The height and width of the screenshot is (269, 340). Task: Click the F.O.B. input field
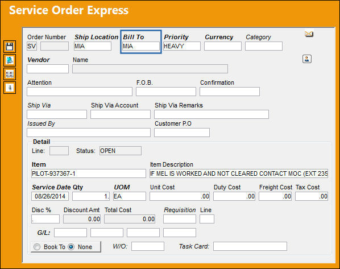166,92
